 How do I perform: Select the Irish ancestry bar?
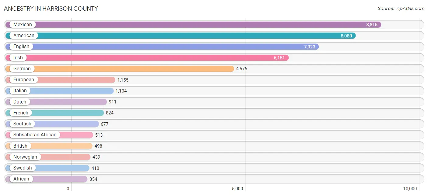point(147,58)
